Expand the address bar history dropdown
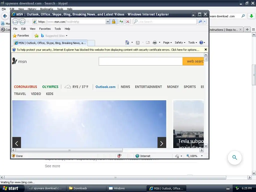 coord(108,21)
